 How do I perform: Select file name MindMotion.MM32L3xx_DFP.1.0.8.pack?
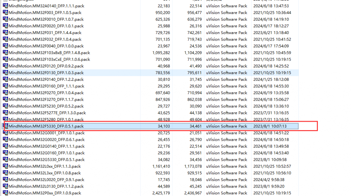pyautogui.click(x=45, y=173)
